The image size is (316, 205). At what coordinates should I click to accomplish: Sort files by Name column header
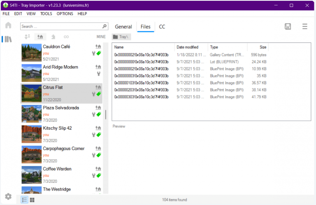143,47
